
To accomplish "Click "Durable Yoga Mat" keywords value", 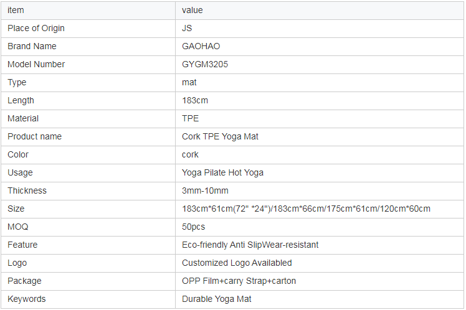I will (216, 299).
